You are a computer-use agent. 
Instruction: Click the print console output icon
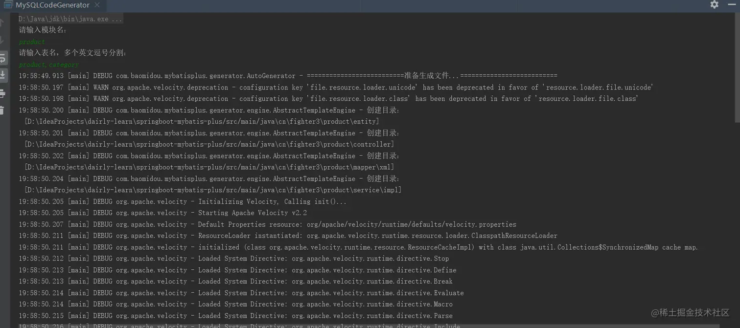tap(2, 93)
